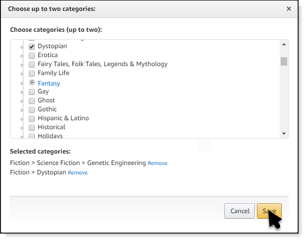Select the Gothic category checkbox

point(32,110)
